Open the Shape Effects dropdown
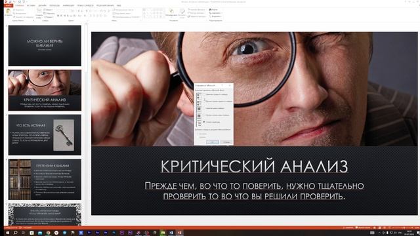 point(198,16)
